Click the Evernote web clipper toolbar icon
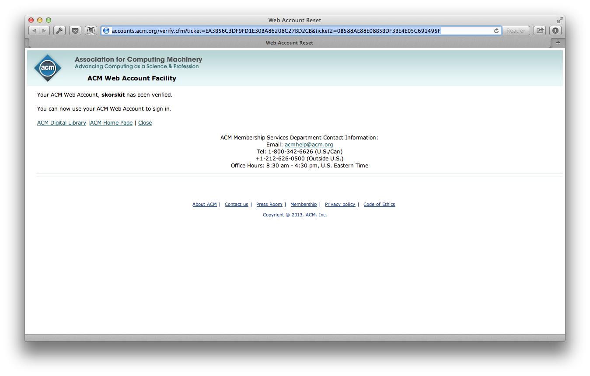Viewport: 590px width, 376px height. click(91, 31)
